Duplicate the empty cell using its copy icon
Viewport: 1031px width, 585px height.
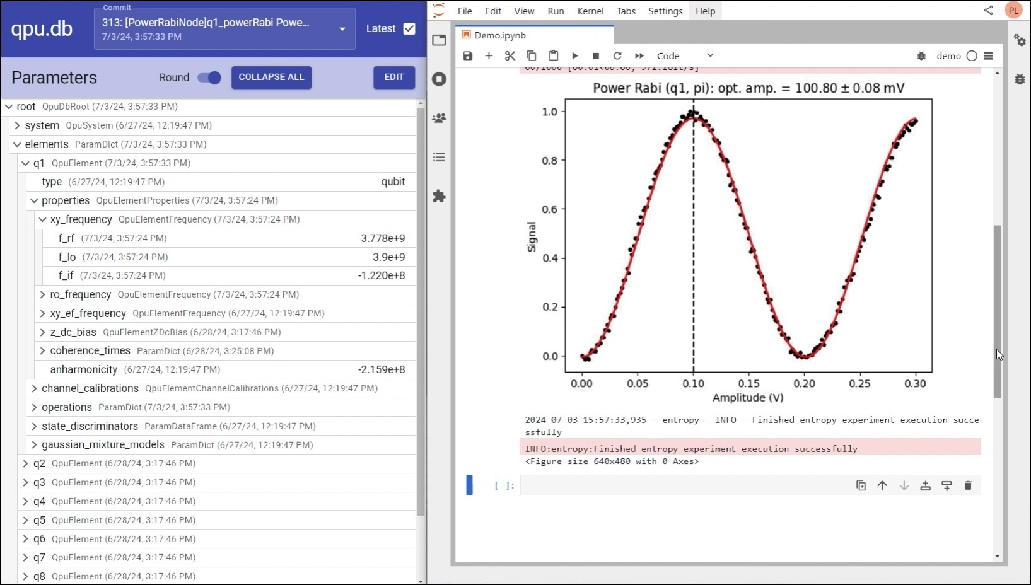tap(861, 485)
